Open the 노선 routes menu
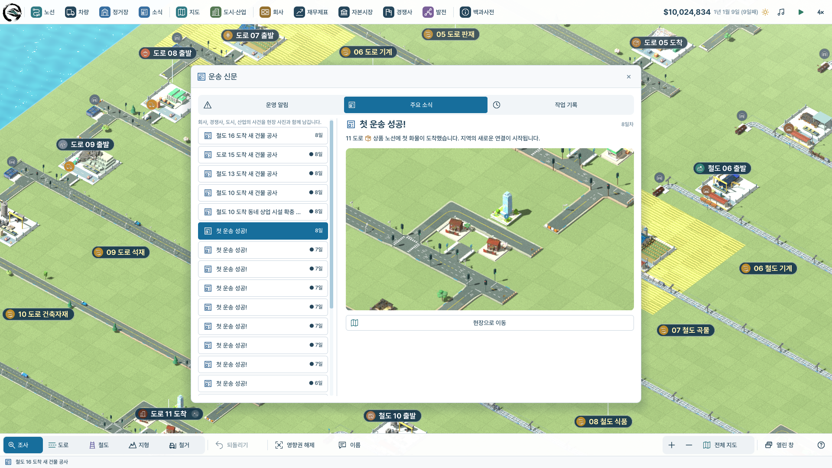 43,12
